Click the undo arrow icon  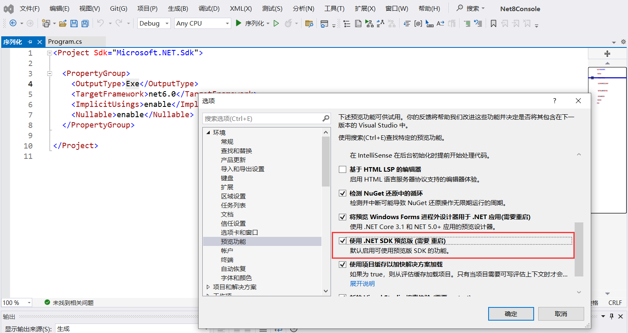tap(101, 23)
